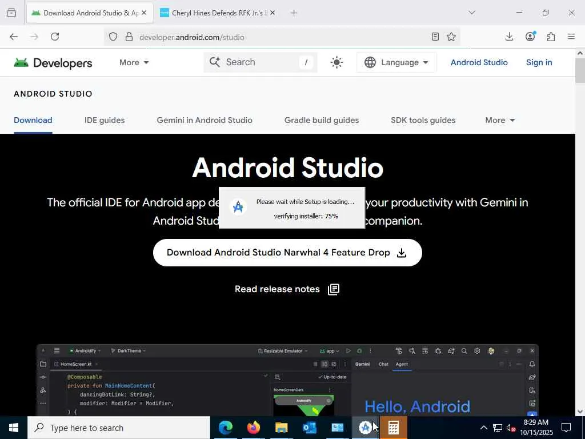Open the Windows Start menu
The image size is (585, 439).
click(x=14, y=428)
